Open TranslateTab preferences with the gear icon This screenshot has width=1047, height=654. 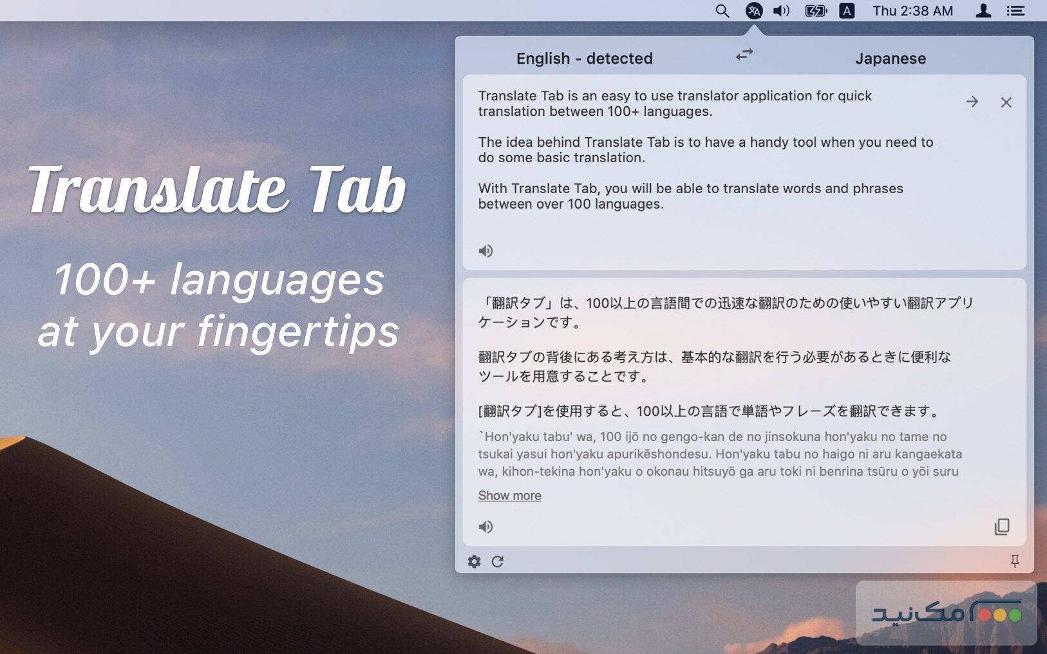pyautogui.click(x=475, y=561)
